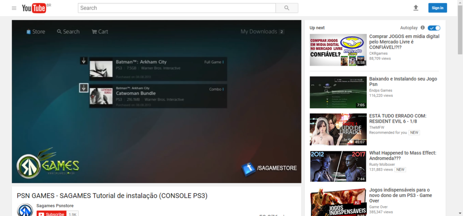Click the 131,883 views text

tap(381, 169)
